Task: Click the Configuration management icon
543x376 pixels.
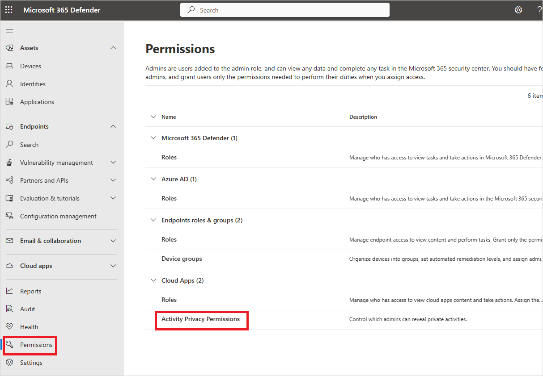Action: pos(9,216)
